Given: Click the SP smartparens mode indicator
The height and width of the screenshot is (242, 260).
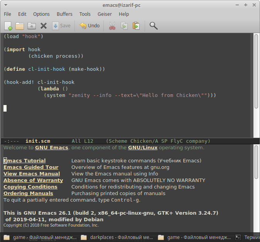Looking at the screenshot, I should [x=164, y=141].
